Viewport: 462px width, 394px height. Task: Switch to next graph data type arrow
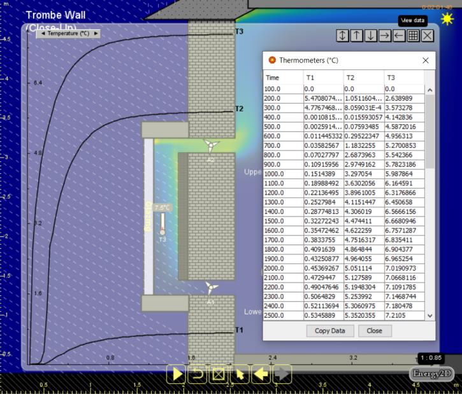pos(96,33)
